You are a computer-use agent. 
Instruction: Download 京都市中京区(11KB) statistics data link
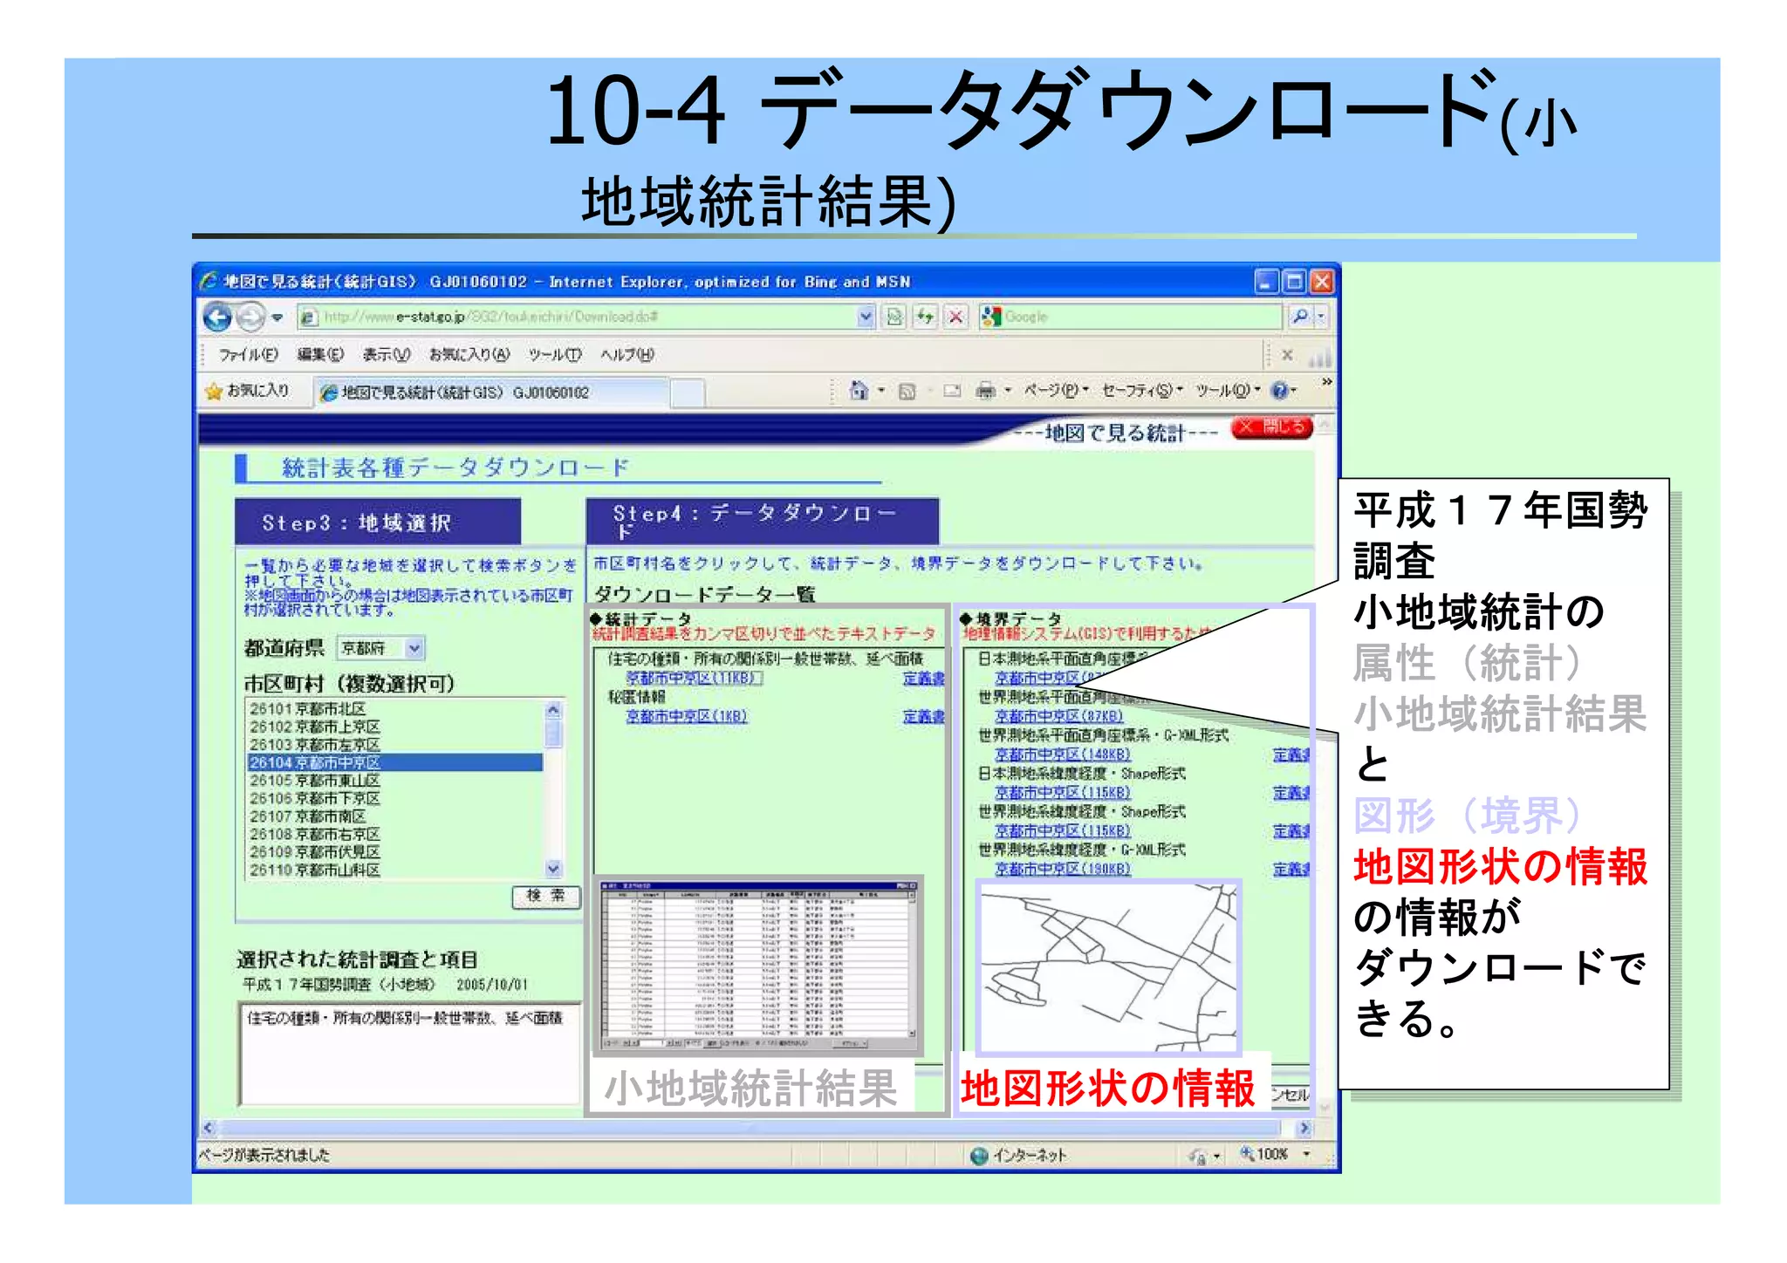click(x=694, y=678)
